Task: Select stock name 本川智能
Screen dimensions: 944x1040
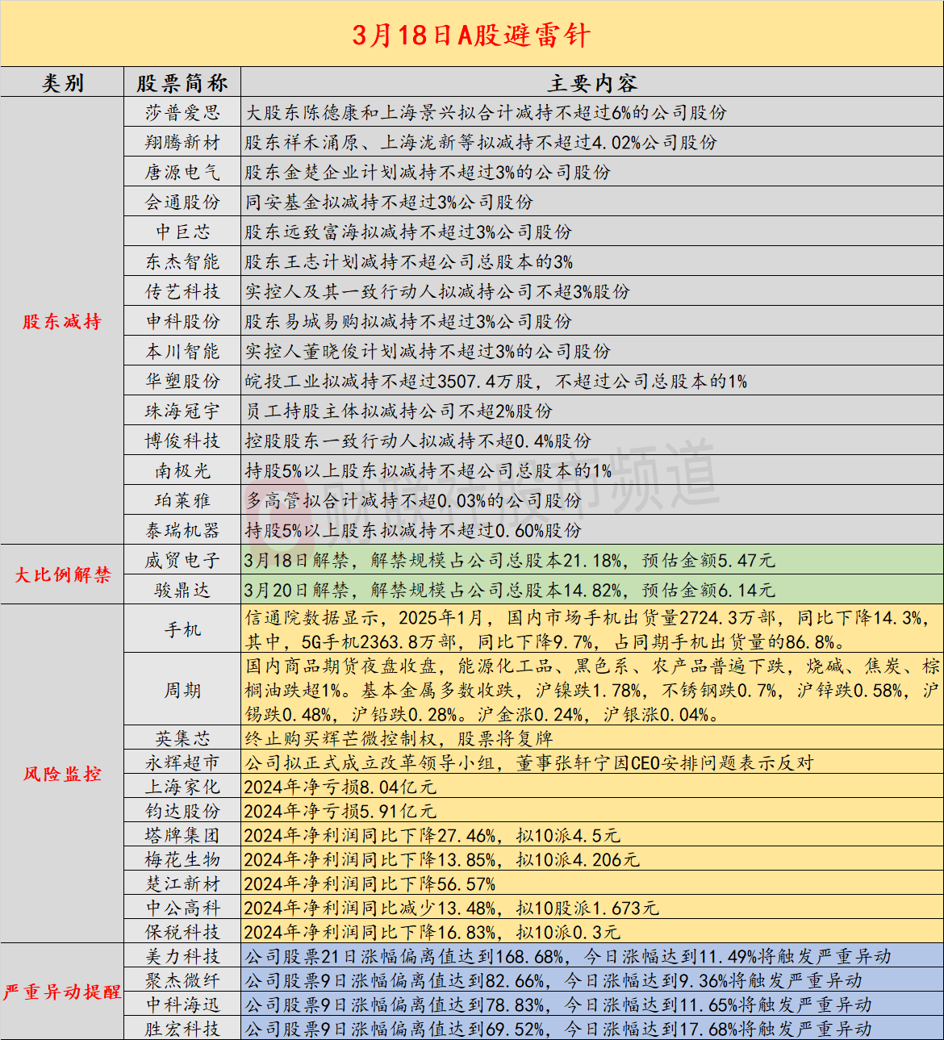Action: pyautogui.click(x=182, y=351)
